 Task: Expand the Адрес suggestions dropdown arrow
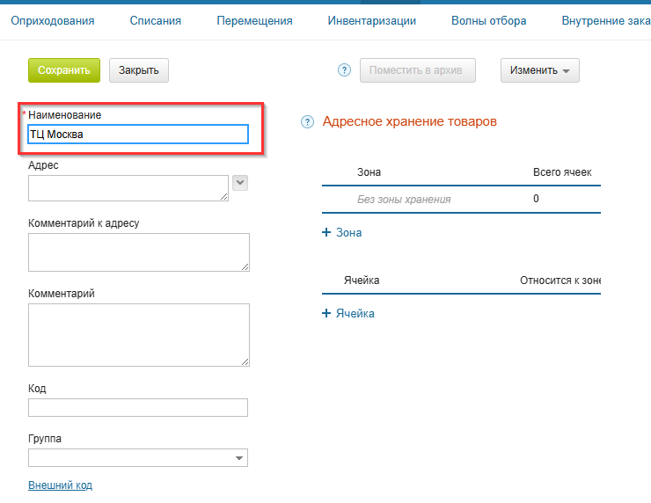click(x=239, y=182)
